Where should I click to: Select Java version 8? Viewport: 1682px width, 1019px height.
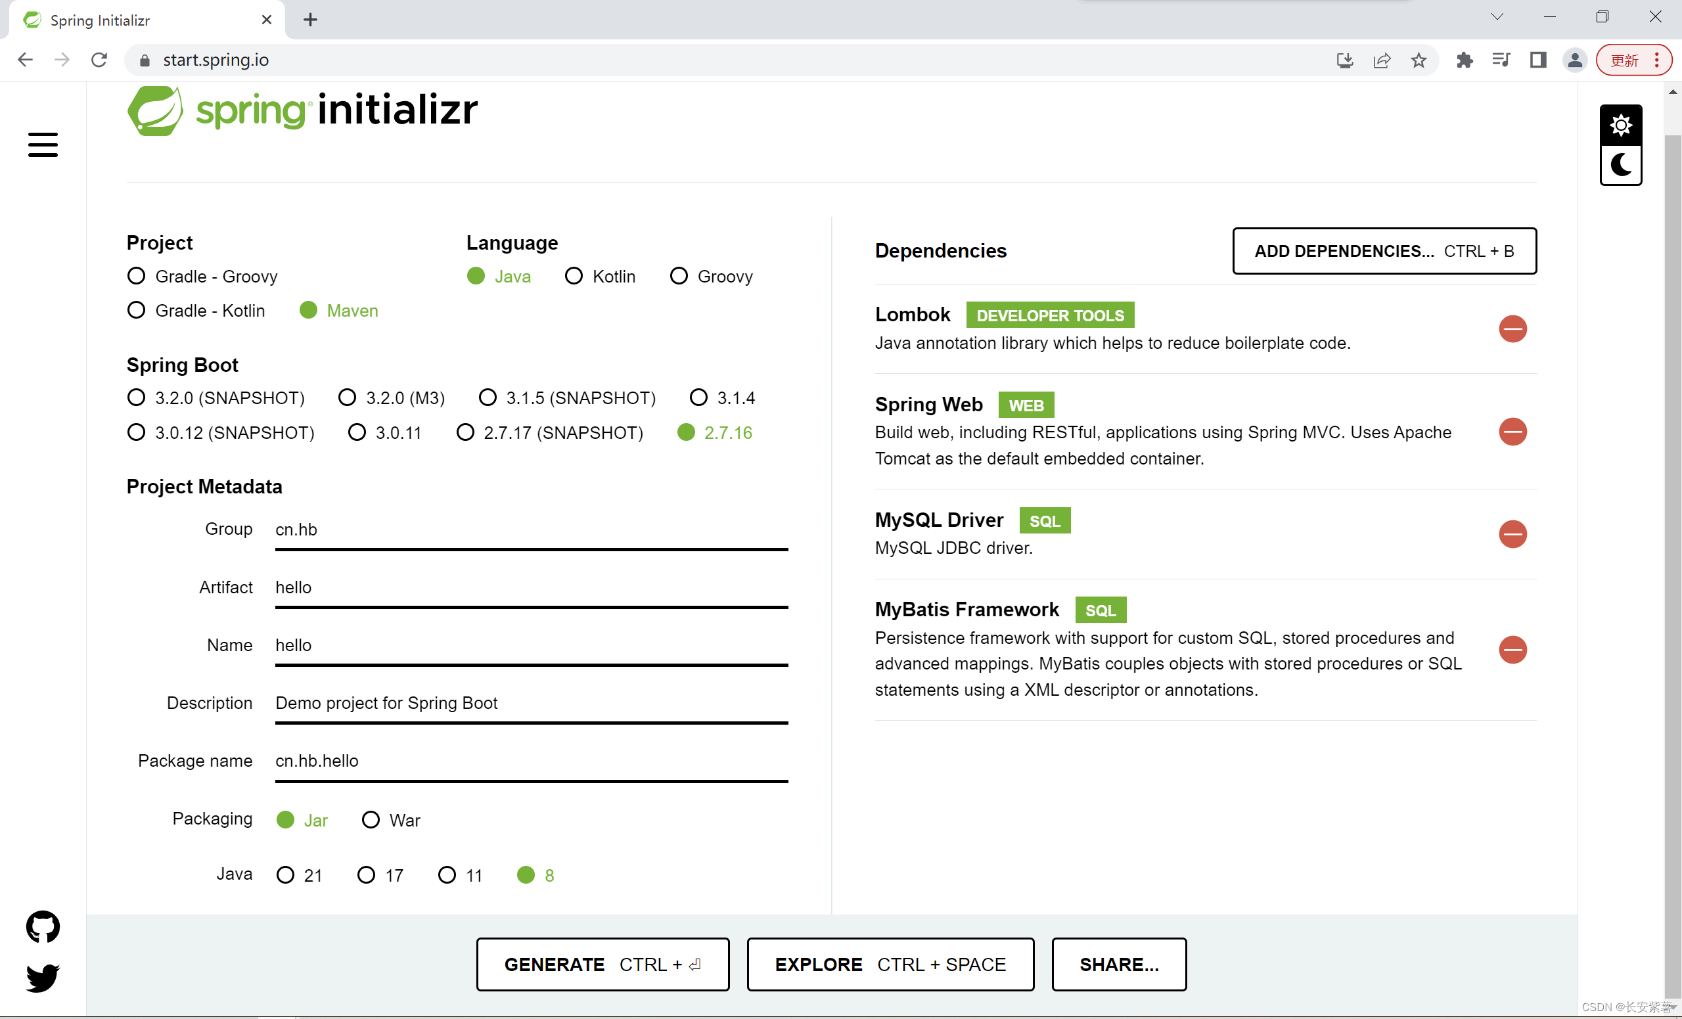pyautogui.click(x=536, y=874)
